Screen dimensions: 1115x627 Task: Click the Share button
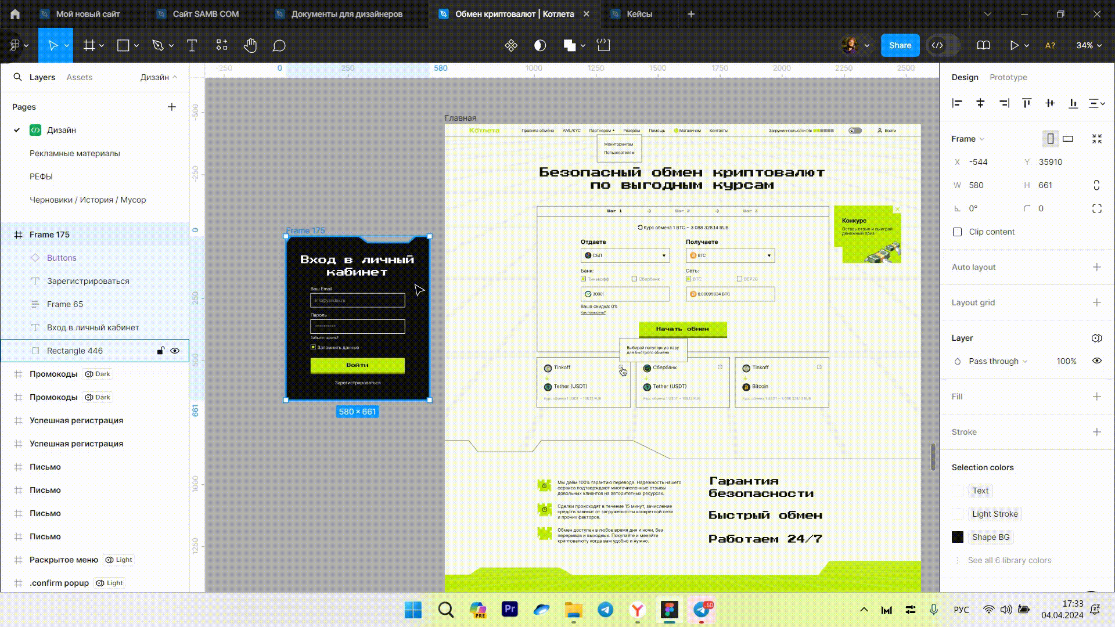(900, 45)
